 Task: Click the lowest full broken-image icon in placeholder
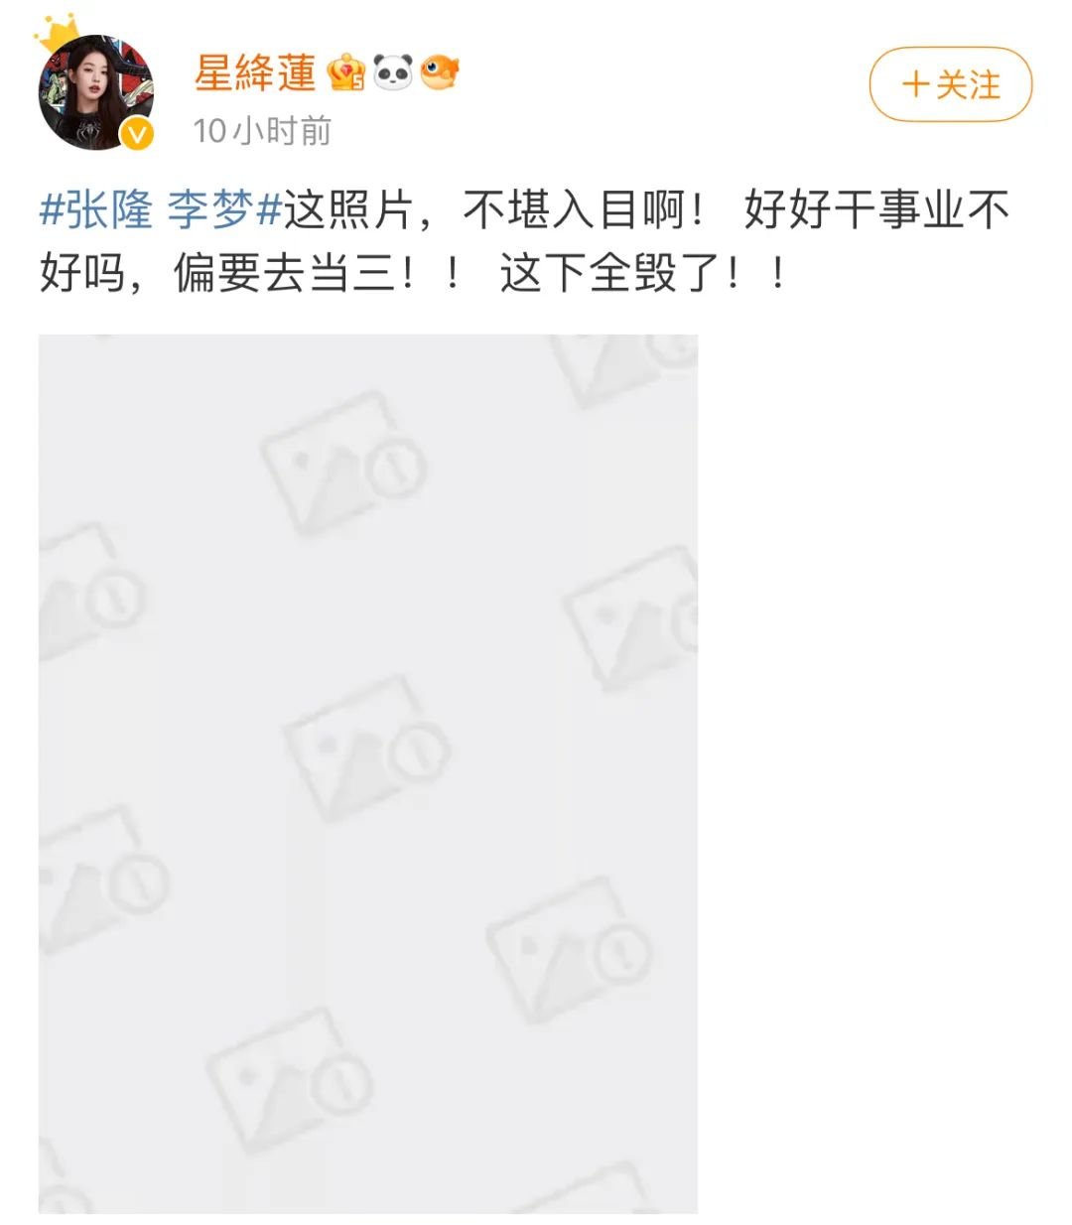click(x=289, y=1081)
